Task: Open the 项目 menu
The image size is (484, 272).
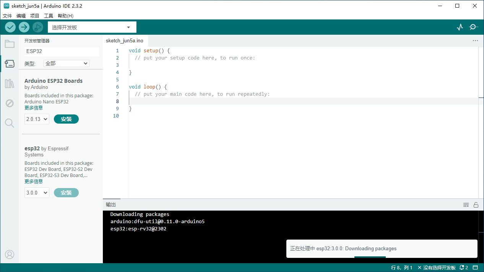Action: click(35, 16)
